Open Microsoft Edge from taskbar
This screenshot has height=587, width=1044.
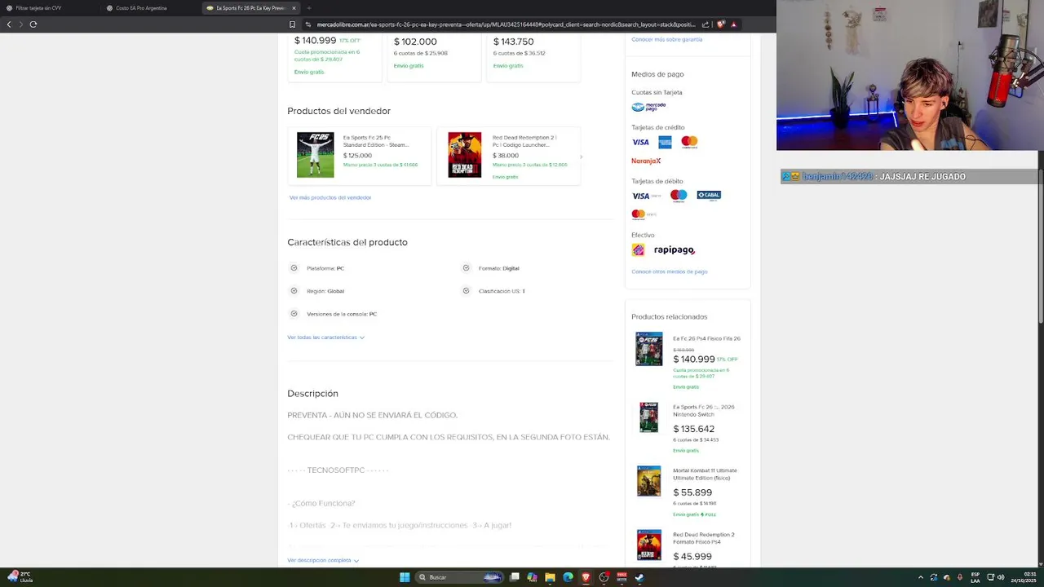(x=568, y=577)
